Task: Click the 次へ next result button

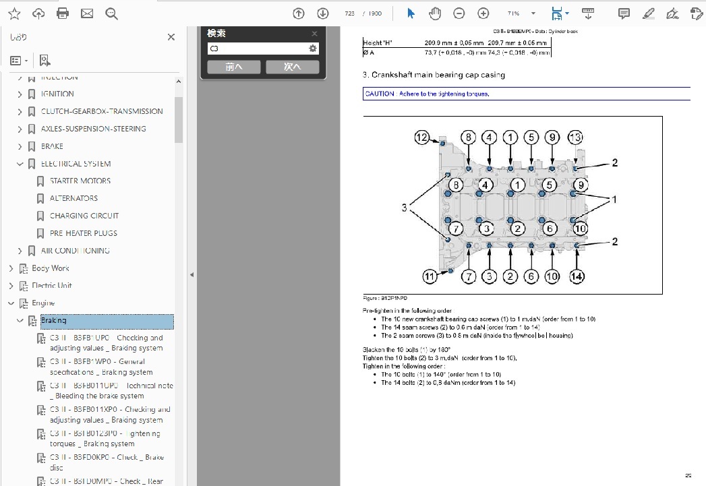Action: point(292,67)
